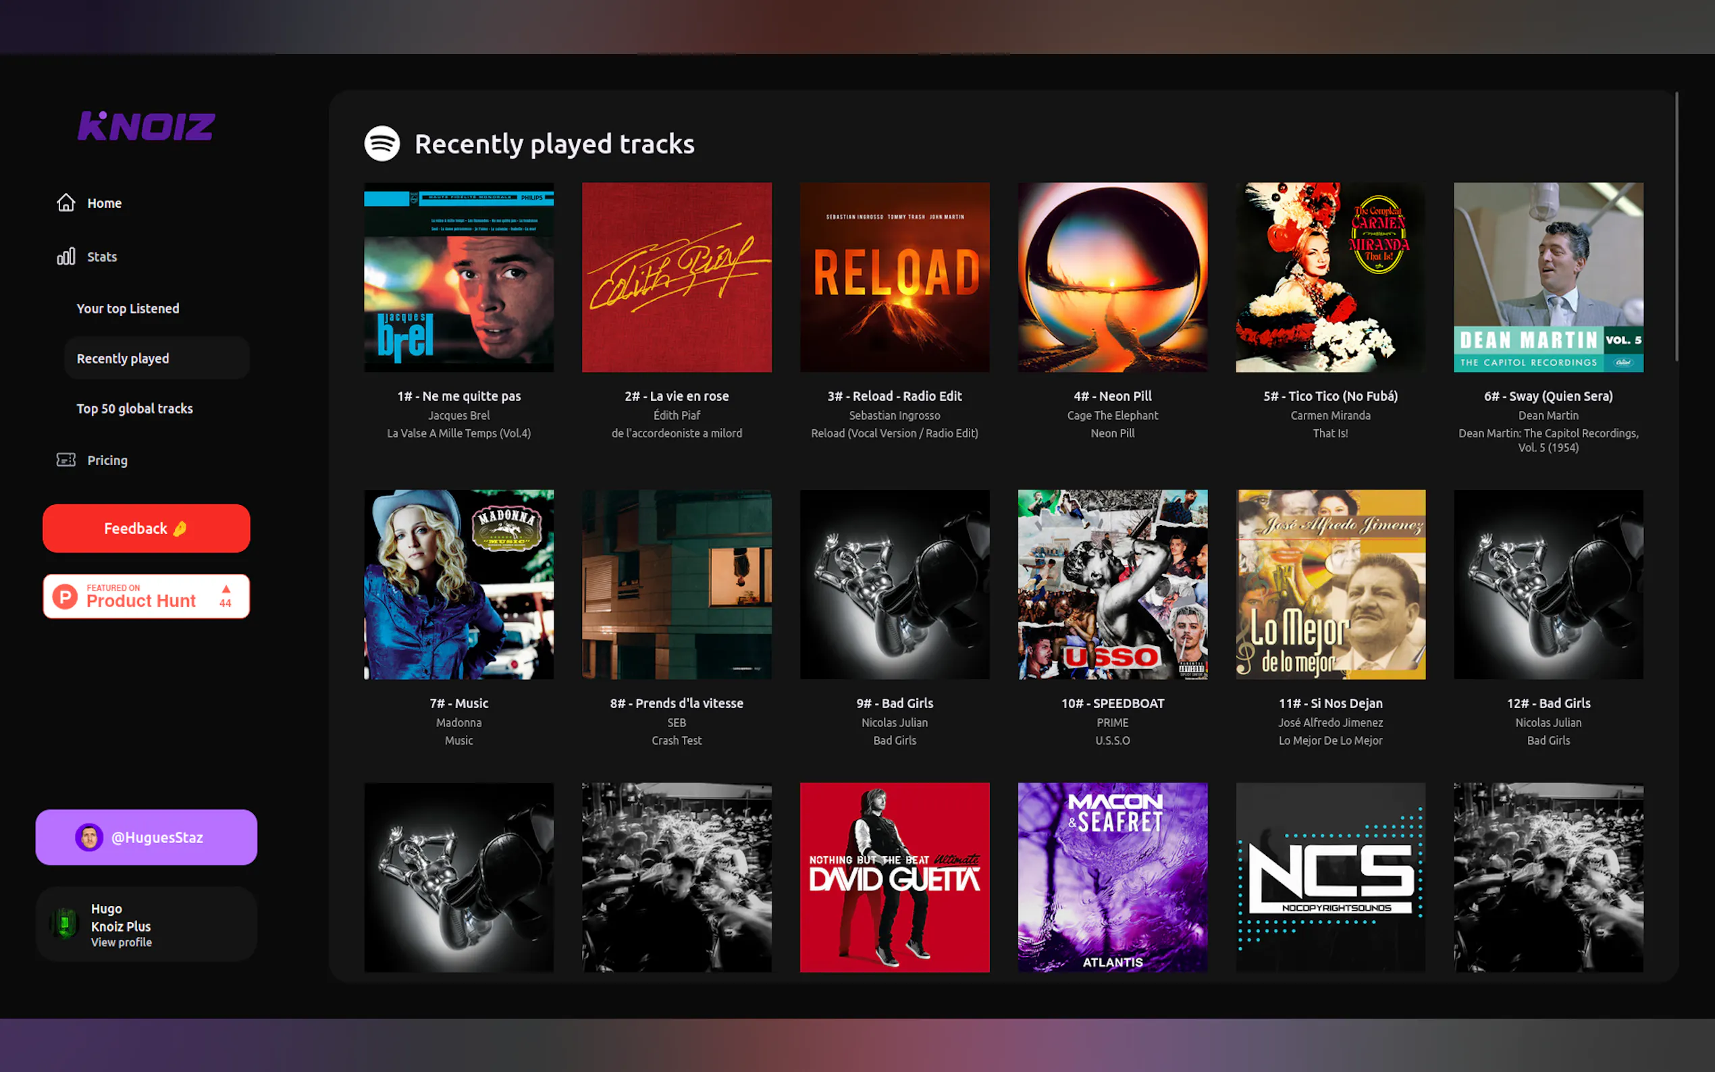Viewport: 1715px width, 1072px height.
Task: Click the title '10# - SPEEDBOAT'
Action: coord(1112,703)
